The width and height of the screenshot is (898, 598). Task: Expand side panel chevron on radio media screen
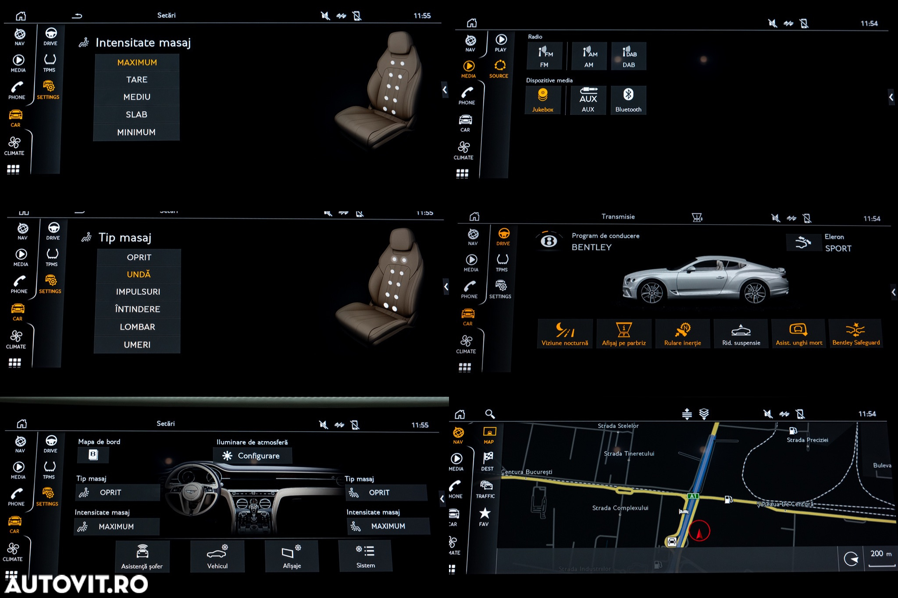click(x=891, y=97)
